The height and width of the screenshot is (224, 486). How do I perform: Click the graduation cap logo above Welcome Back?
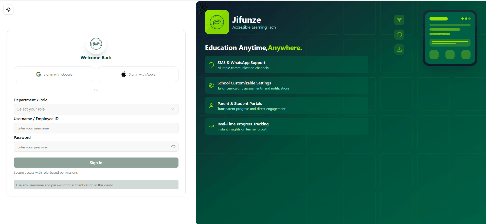click(x=96, y=44)
